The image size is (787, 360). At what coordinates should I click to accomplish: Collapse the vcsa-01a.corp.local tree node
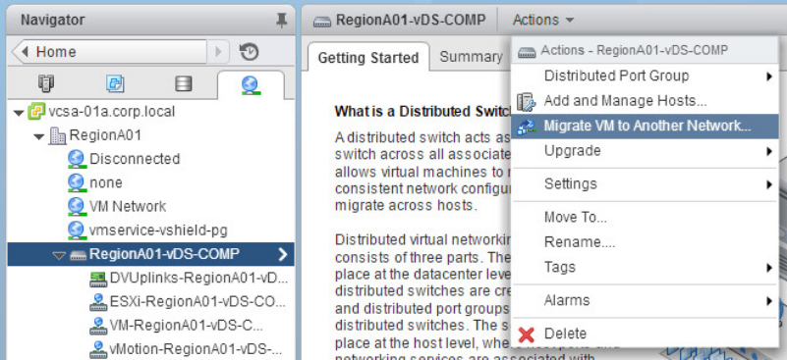[19, 113]
